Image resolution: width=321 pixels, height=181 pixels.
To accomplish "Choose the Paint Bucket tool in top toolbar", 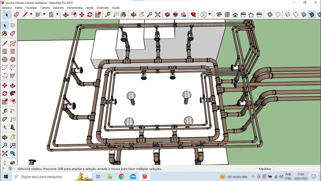I will 123,15.
